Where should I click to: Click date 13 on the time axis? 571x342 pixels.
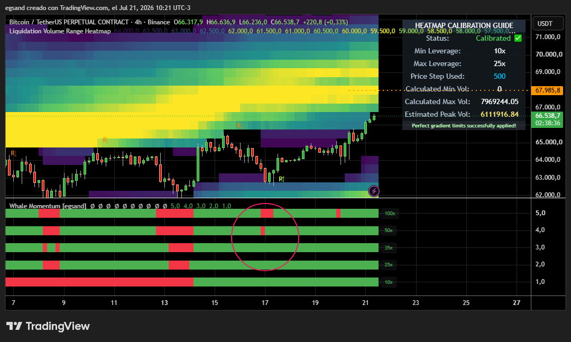coord(164,303)
